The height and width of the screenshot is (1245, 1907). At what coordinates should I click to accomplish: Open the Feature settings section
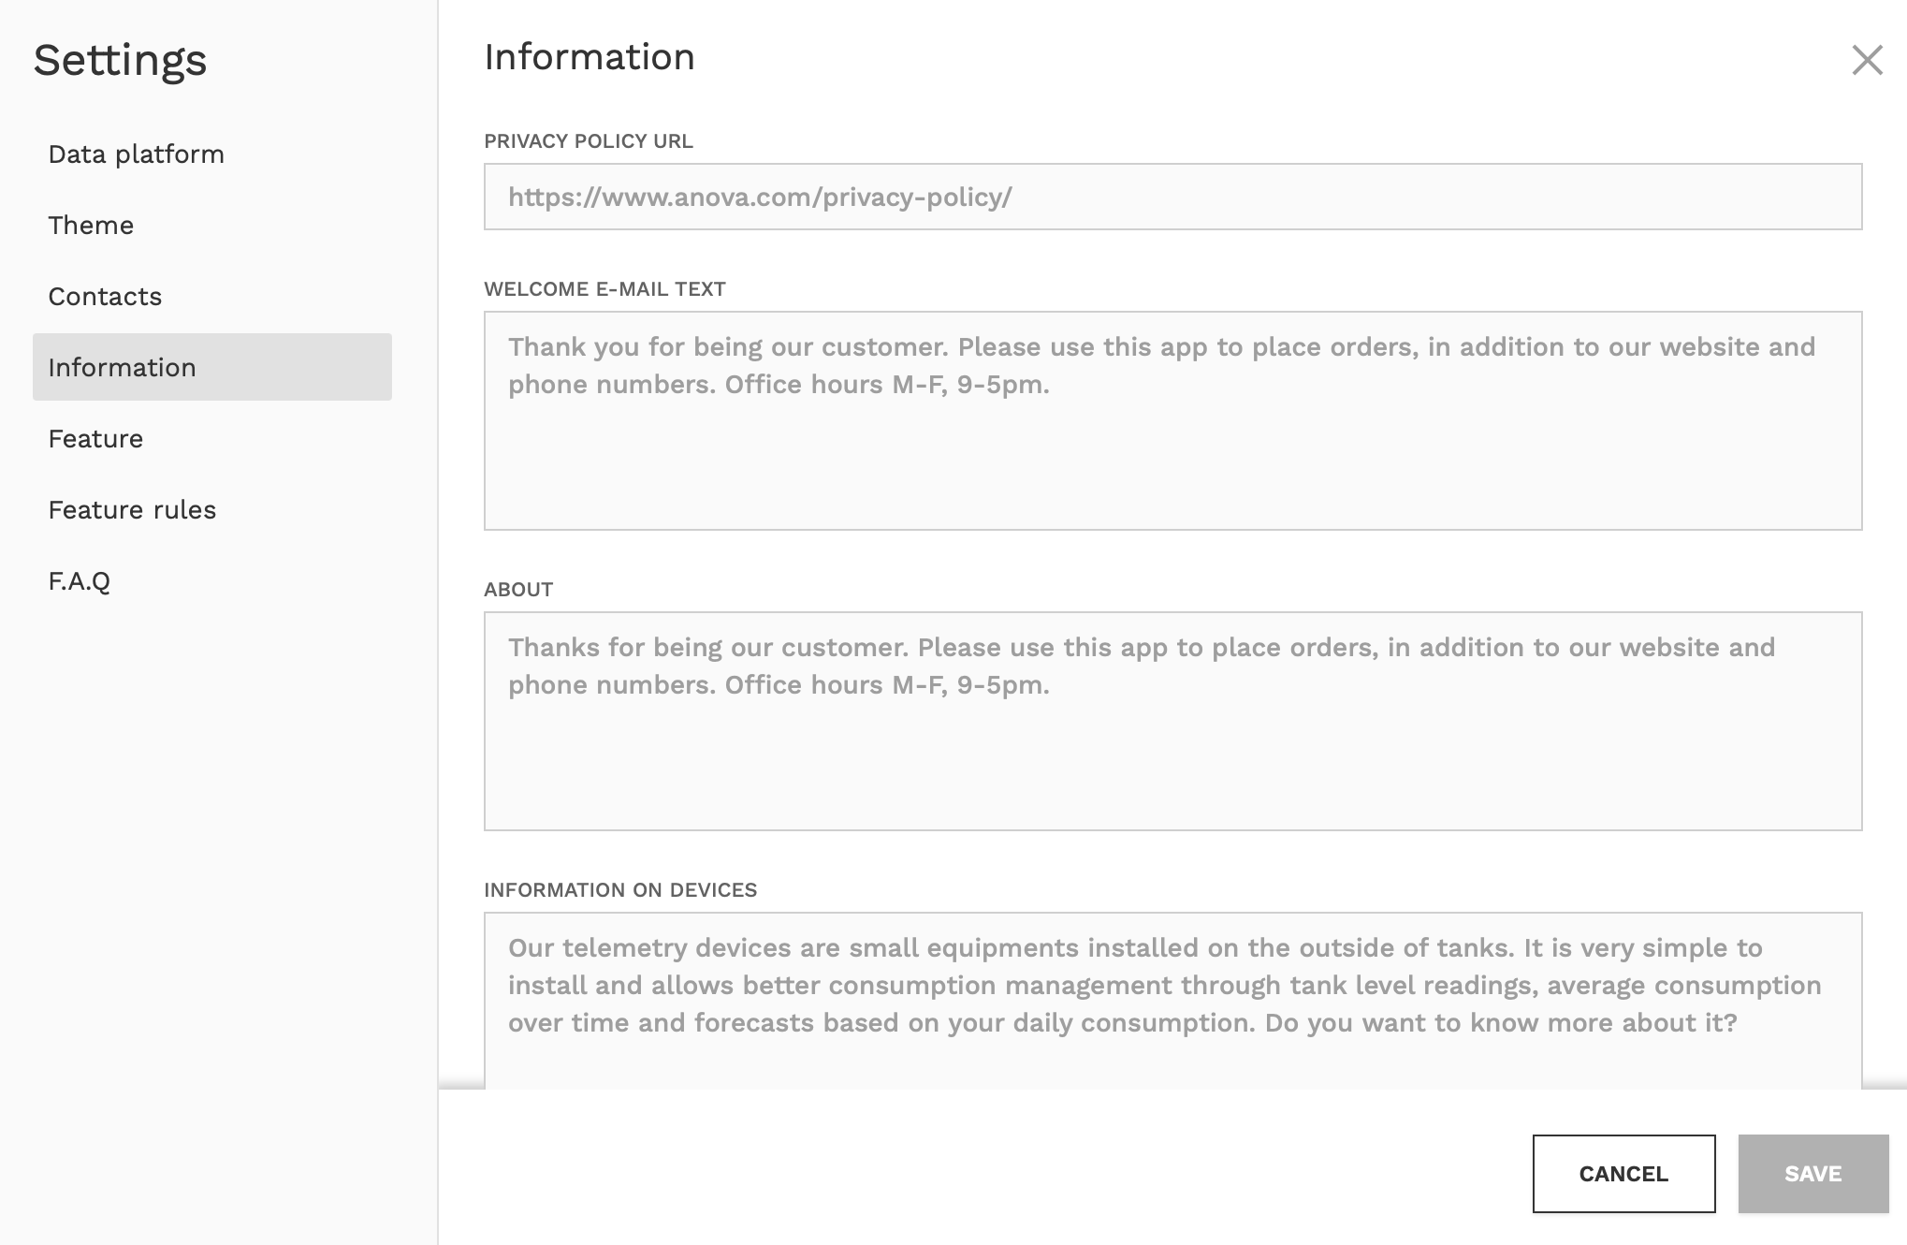[x=95, y=438]
